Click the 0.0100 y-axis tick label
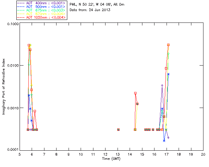This screenshot has height=167, width=209. point(13,66)
